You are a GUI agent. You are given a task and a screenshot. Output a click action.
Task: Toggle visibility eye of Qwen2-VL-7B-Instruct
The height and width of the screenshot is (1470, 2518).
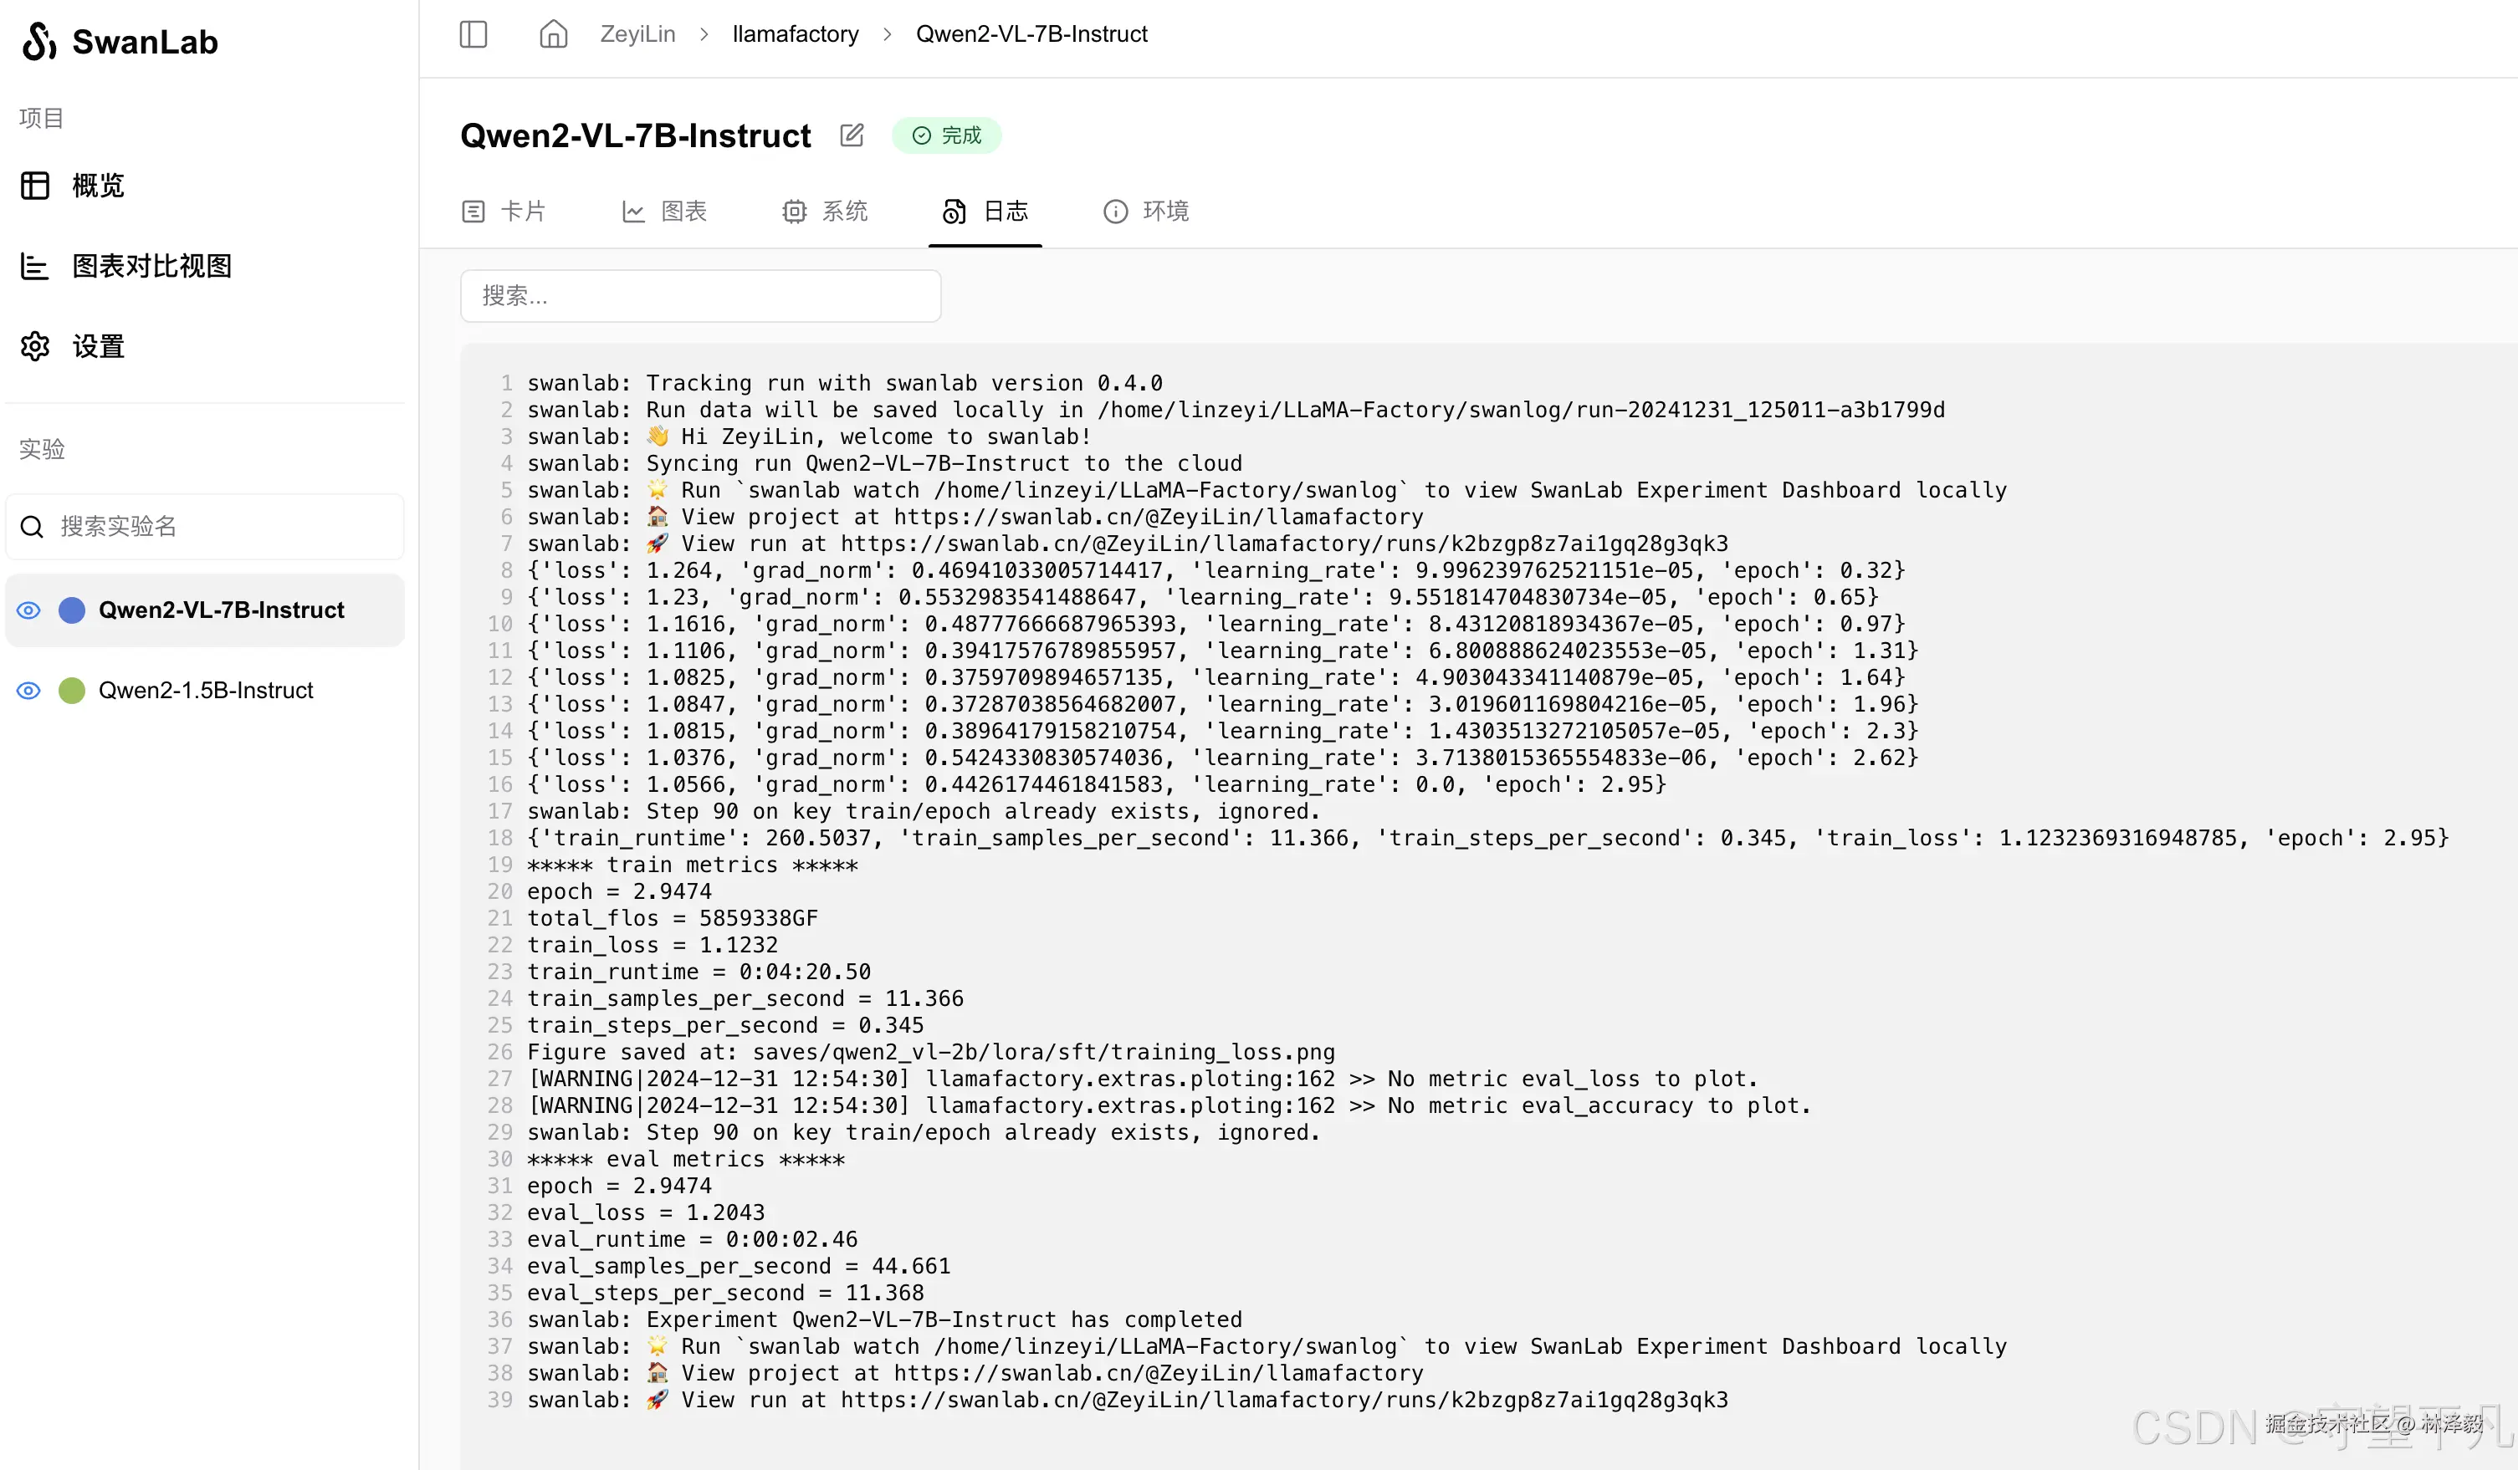click(x=29, y=610)
